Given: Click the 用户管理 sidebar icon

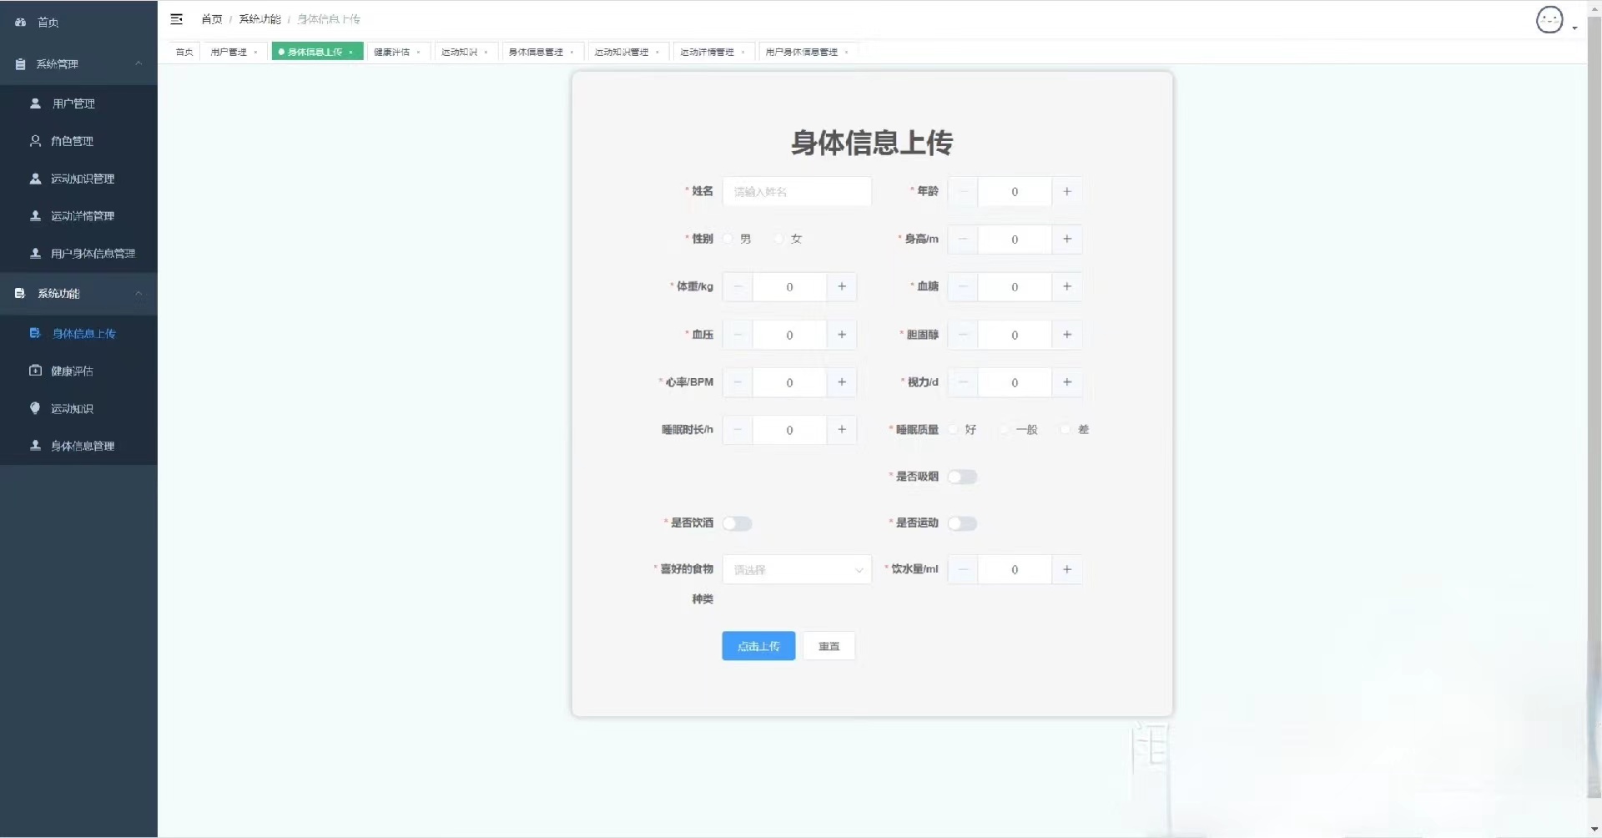Looking at the screenshot, I should tap(35, 103).
